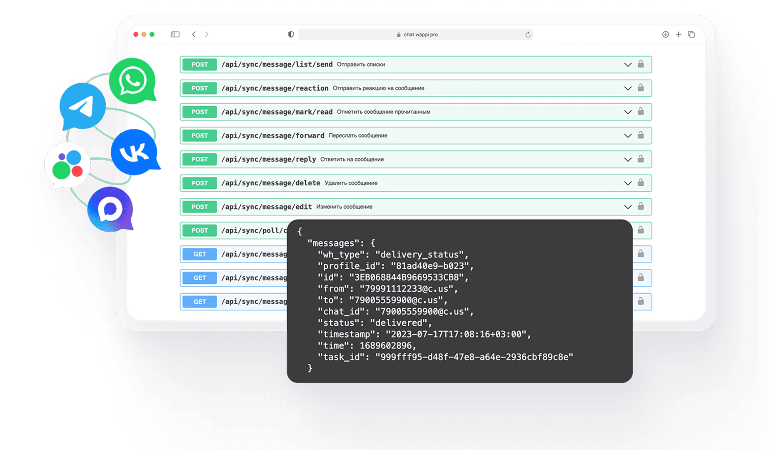Click the chat.wappi.pro address bar
The image size is (769, 450).
click(x=416, y=35)
